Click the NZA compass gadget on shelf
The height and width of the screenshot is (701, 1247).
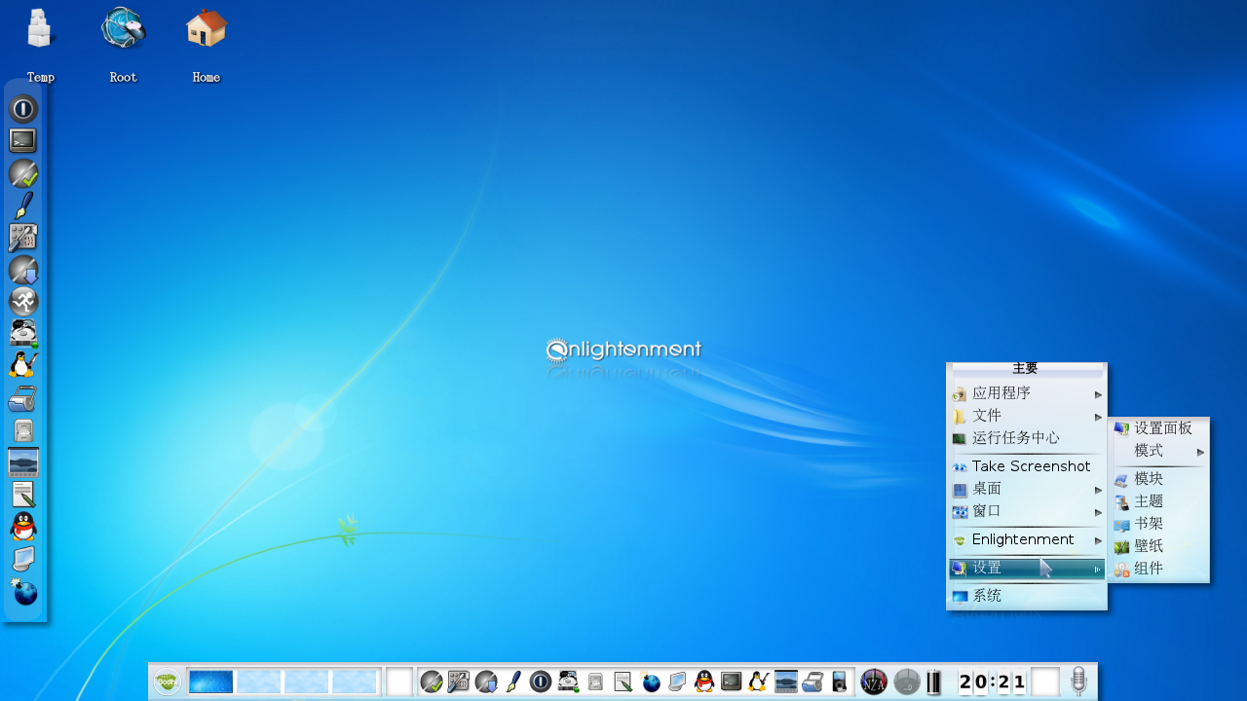(x=874, y=682)
